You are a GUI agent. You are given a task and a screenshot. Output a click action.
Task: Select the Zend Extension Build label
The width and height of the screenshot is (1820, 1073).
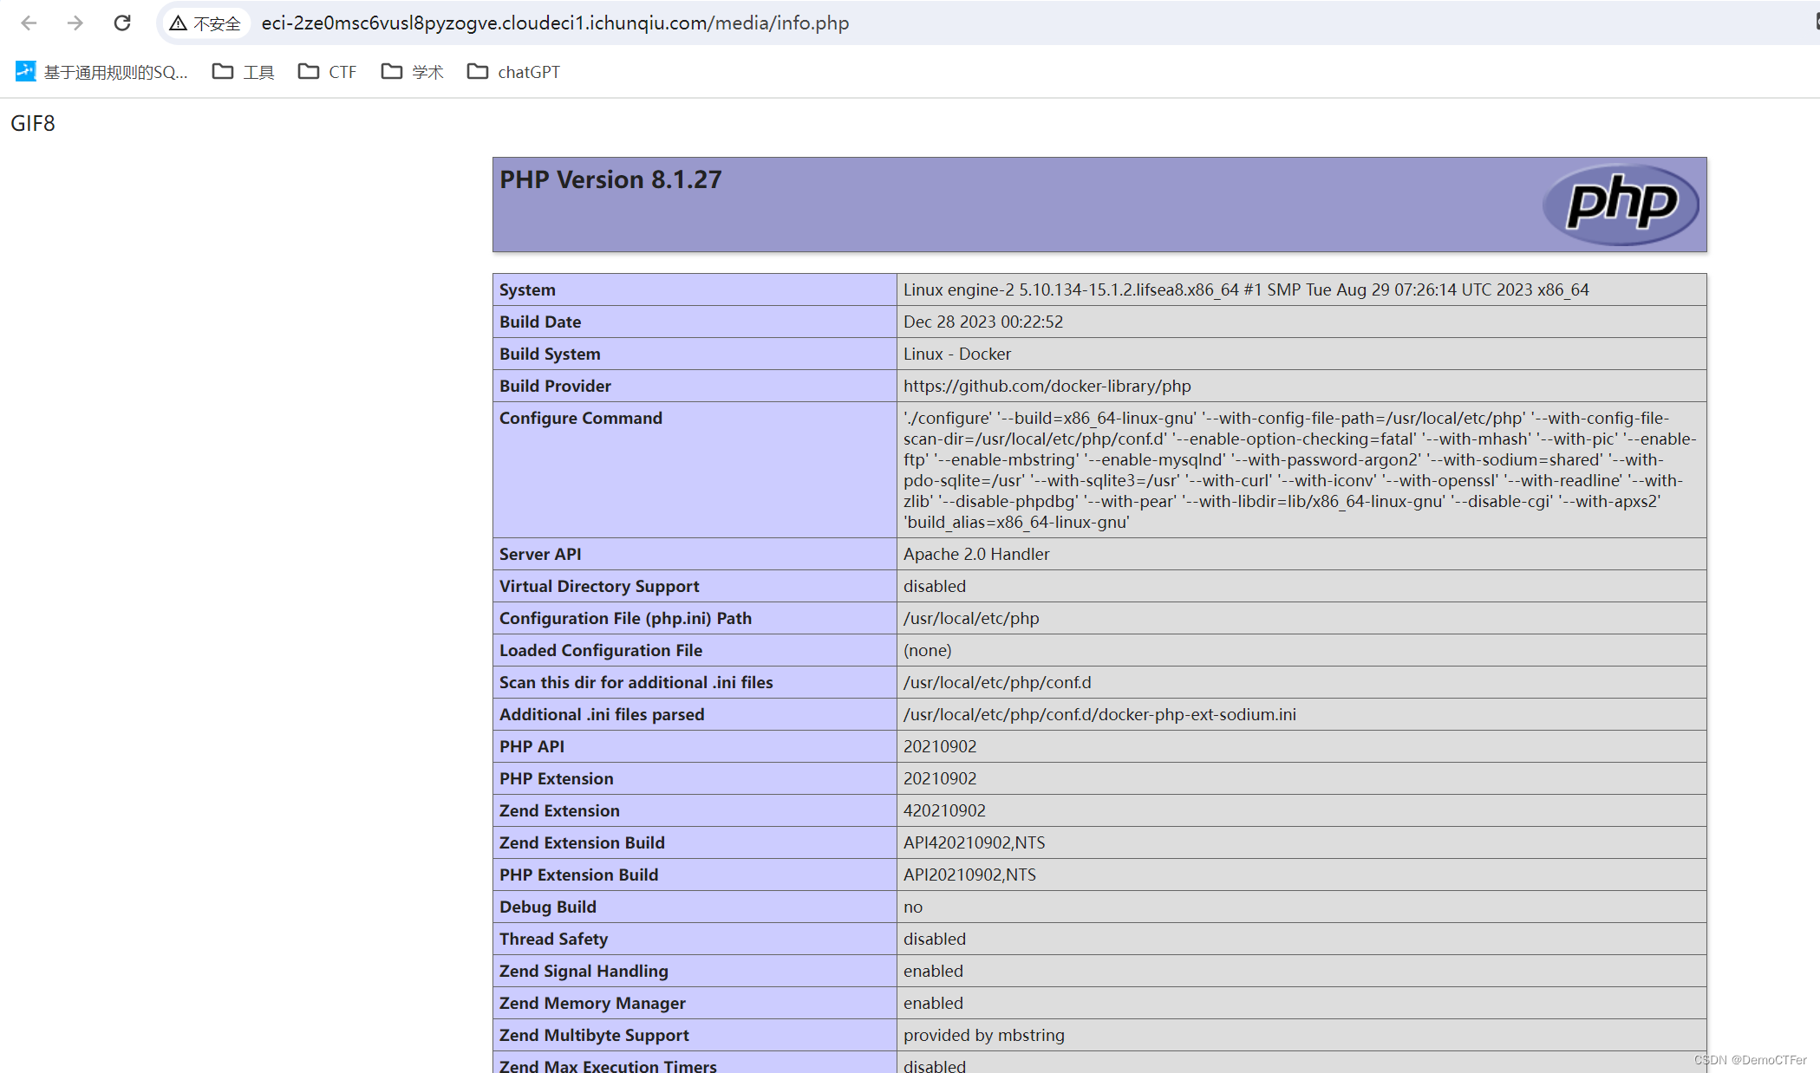pyautogui.click(x=582, y=842)
